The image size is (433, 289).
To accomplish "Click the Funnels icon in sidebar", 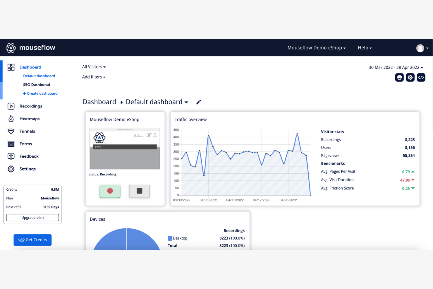I will [x=11, y=131].
